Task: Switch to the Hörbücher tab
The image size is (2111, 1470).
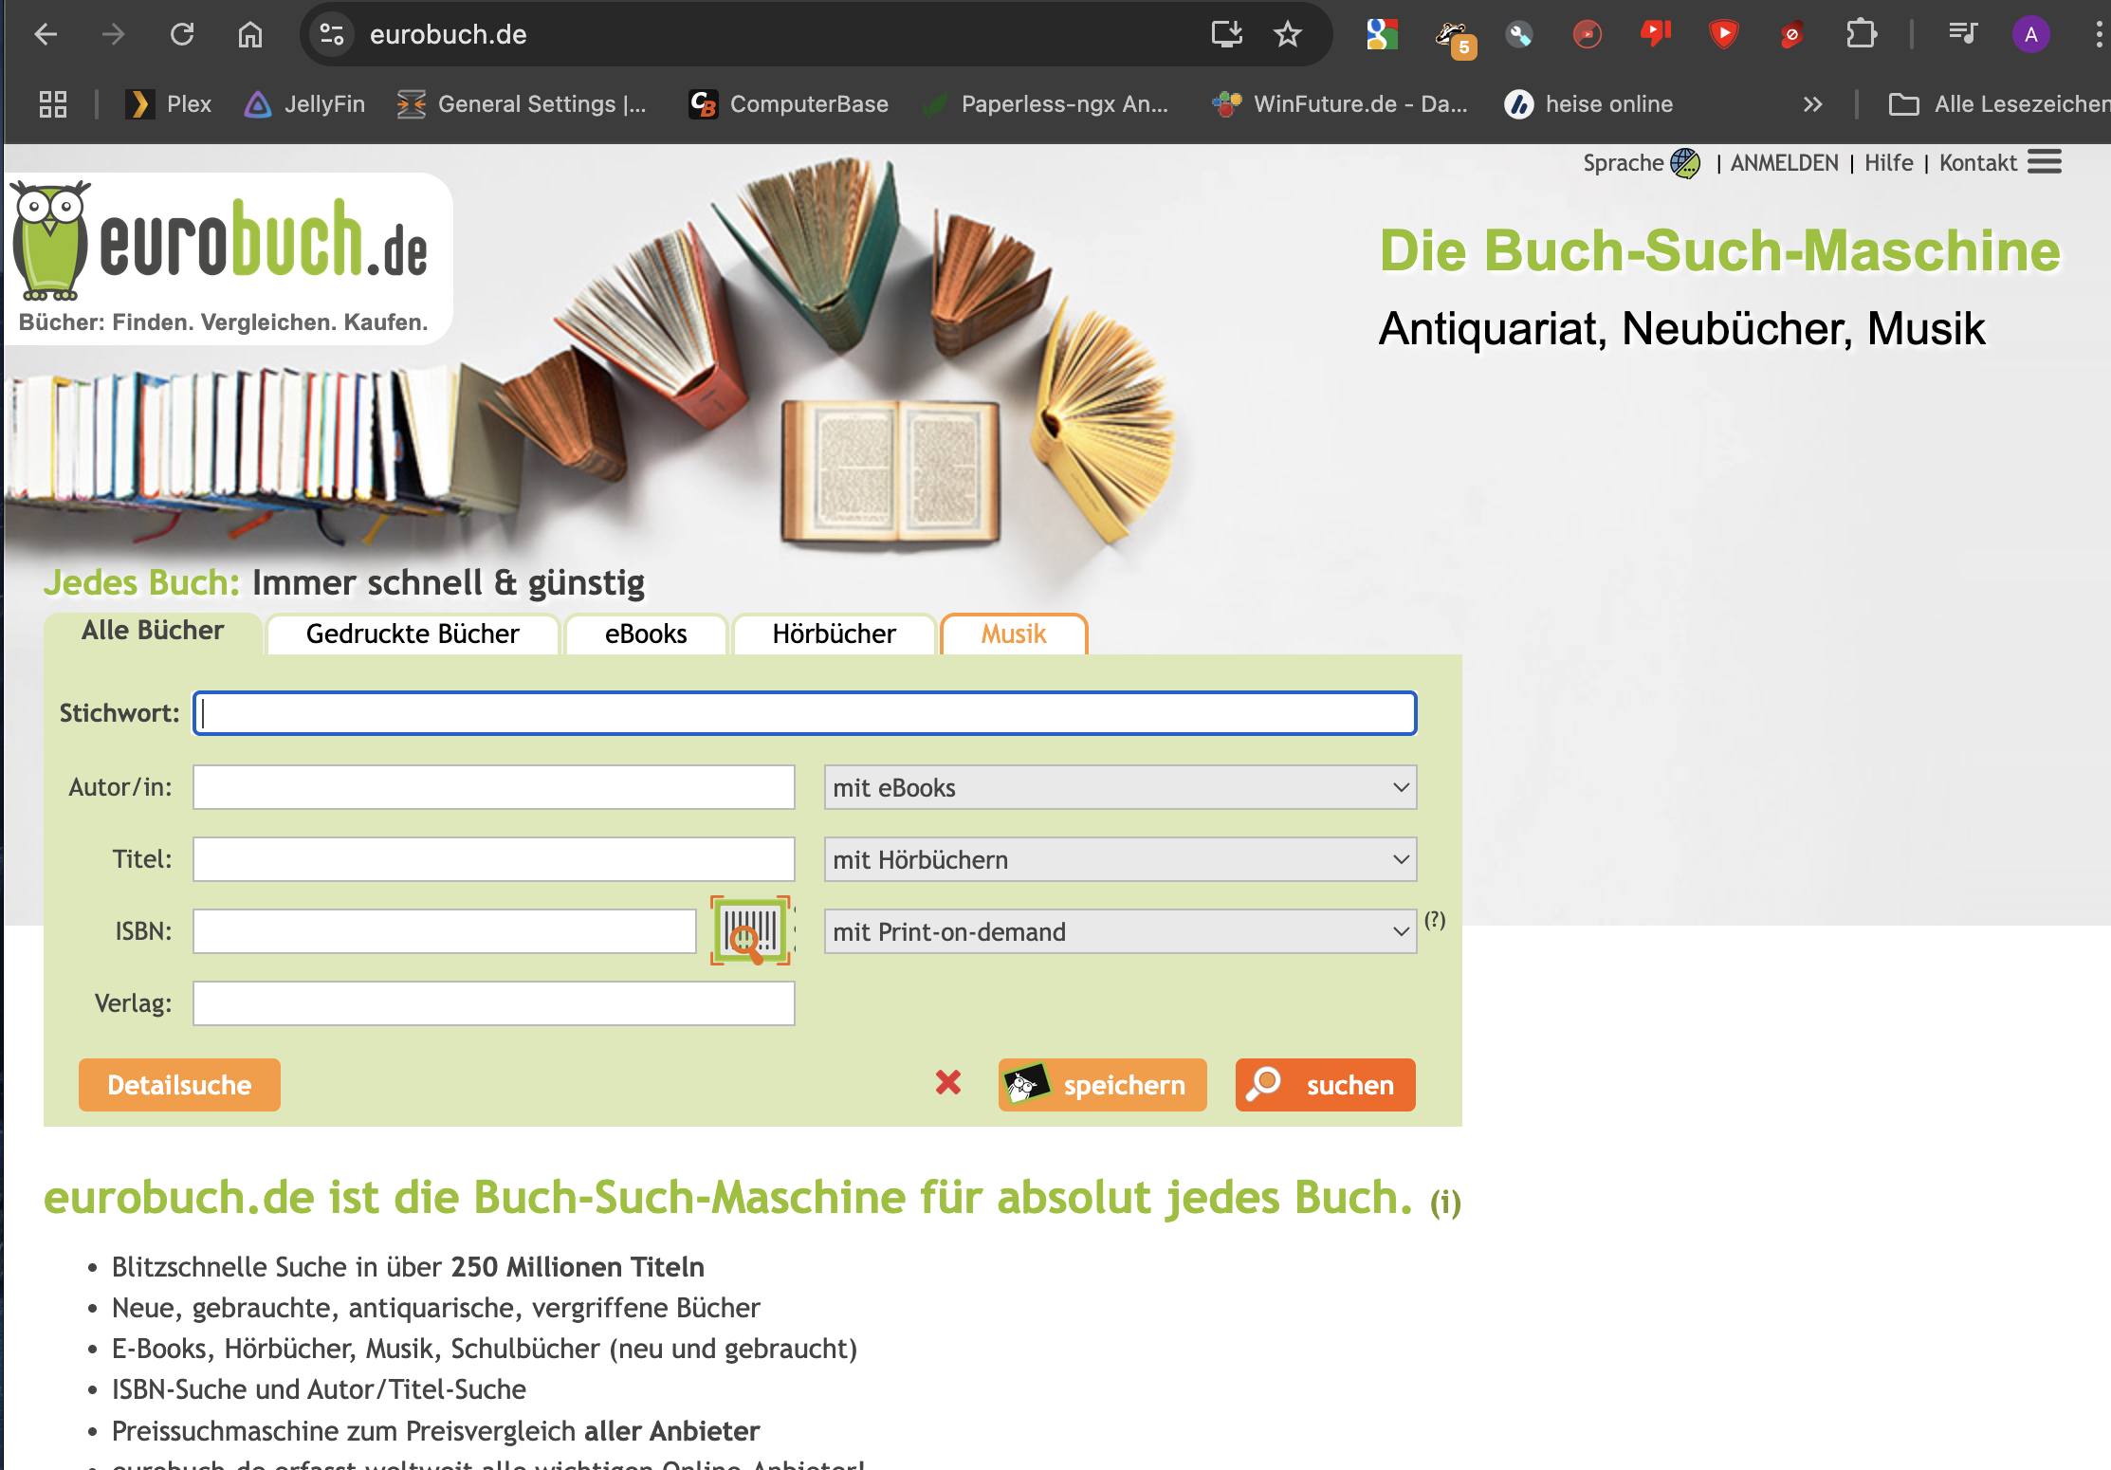Action: (834, 634)
